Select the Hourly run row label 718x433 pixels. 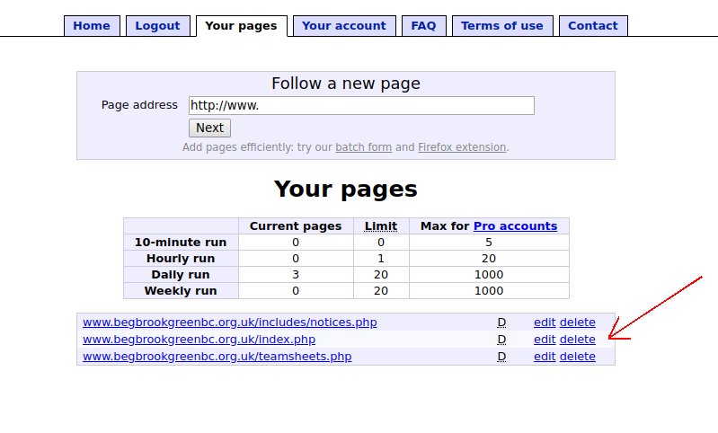[x=181, y=259]
